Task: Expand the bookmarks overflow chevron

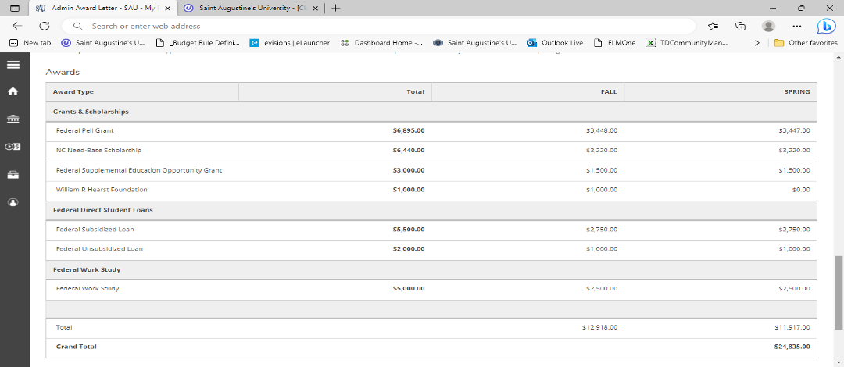Action: point(756,43)
